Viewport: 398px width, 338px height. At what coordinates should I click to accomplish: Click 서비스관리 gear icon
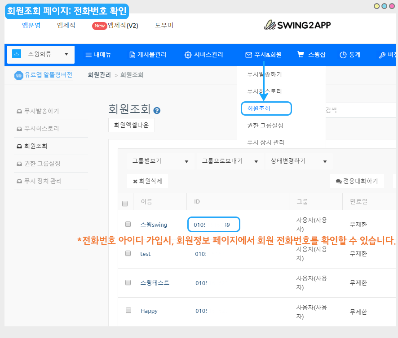coord(188,55)
